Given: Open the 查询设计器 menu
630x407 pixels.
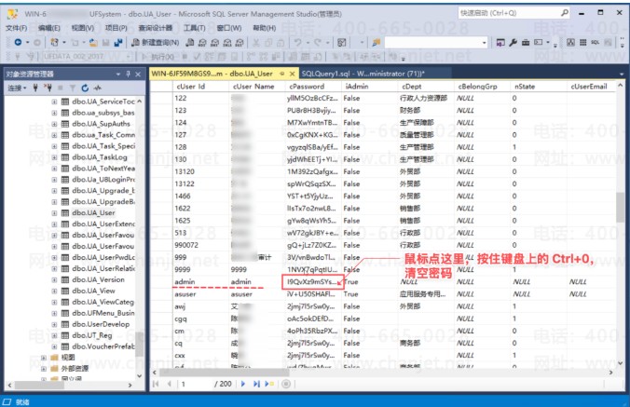Looking at the screenshot, I should click(x=155, y=28).
